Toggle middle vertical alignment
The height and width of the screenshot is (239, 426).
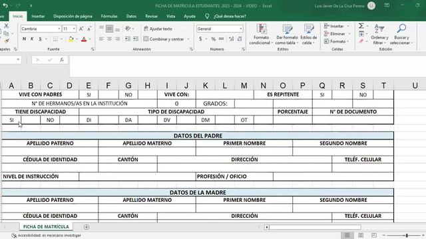point(109,28)
